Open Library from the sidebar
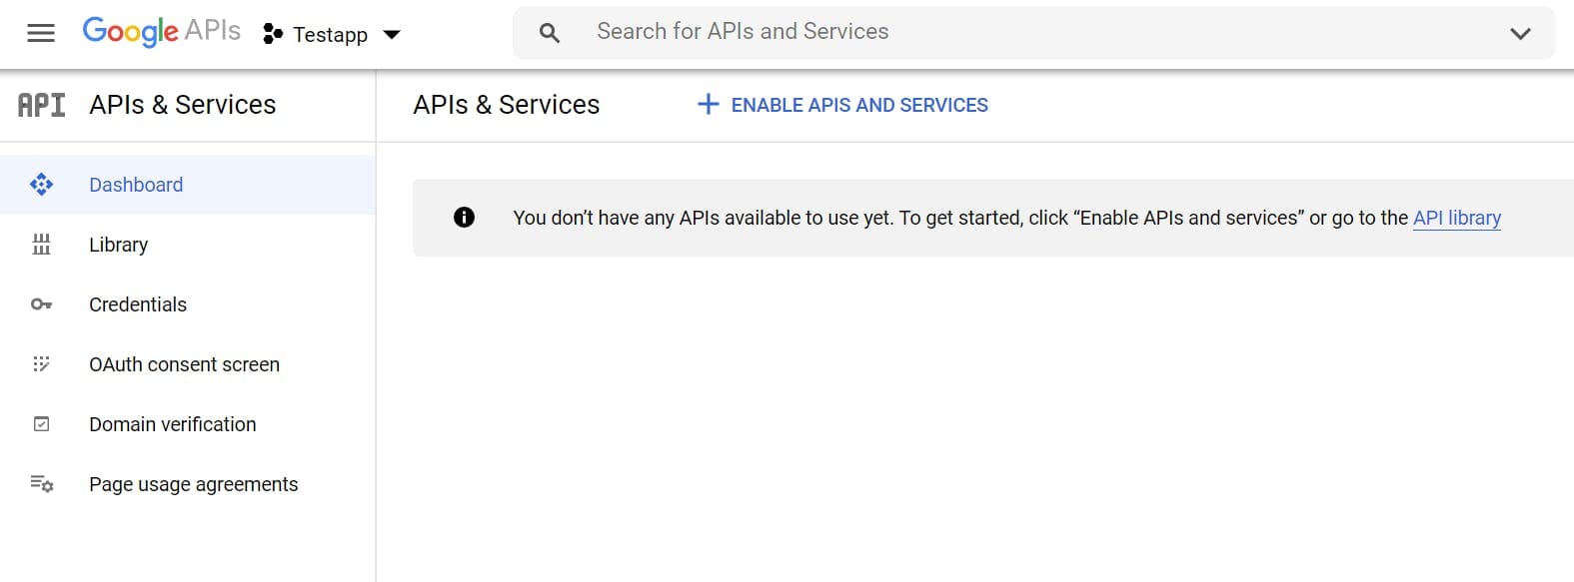The width and height of the screenshot is (1574, 582). point(118,245)
